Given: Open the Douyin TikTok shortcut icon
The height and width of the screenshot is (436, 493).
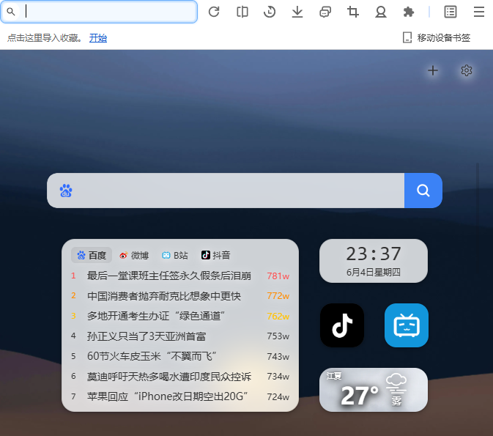Looking at the screenshot, I should [x=342, y=325].
